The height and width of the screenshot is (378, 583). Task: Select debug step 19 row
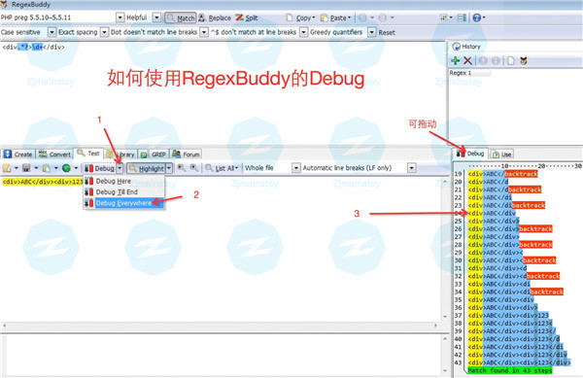(502, 174)
